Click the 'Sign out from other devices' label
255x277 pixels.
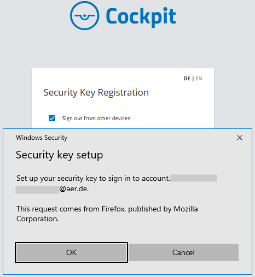tap(96, 119)
